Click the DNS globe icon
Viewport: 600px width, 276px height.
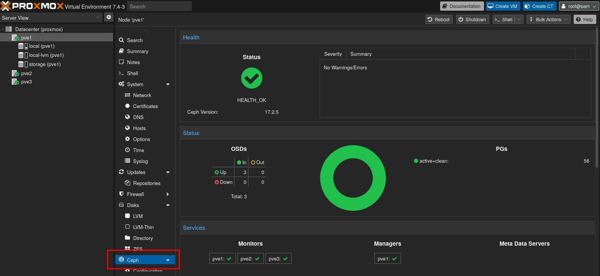[127, 117]
